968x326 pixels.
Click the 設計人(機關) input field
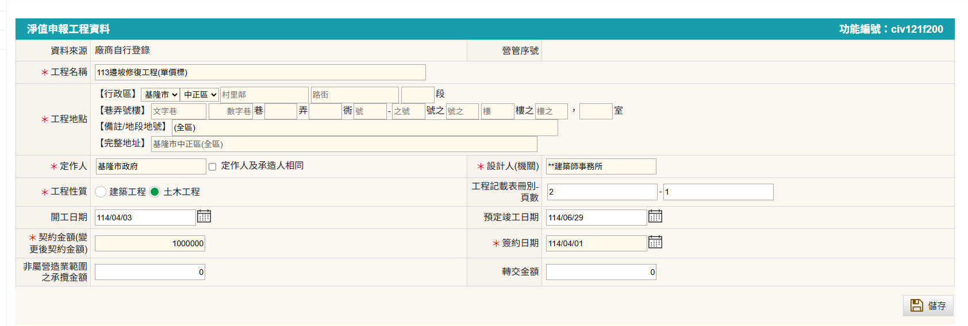601,166
